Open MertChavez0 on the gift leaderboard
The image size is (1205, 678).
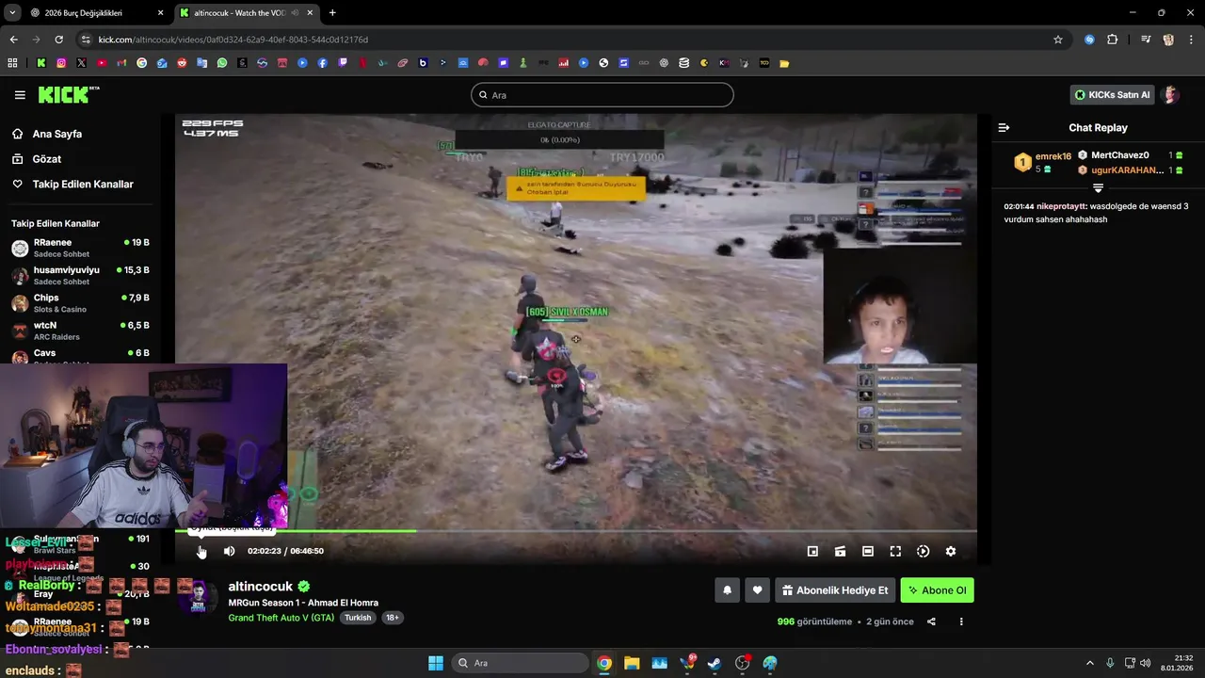pos(1119,155)
